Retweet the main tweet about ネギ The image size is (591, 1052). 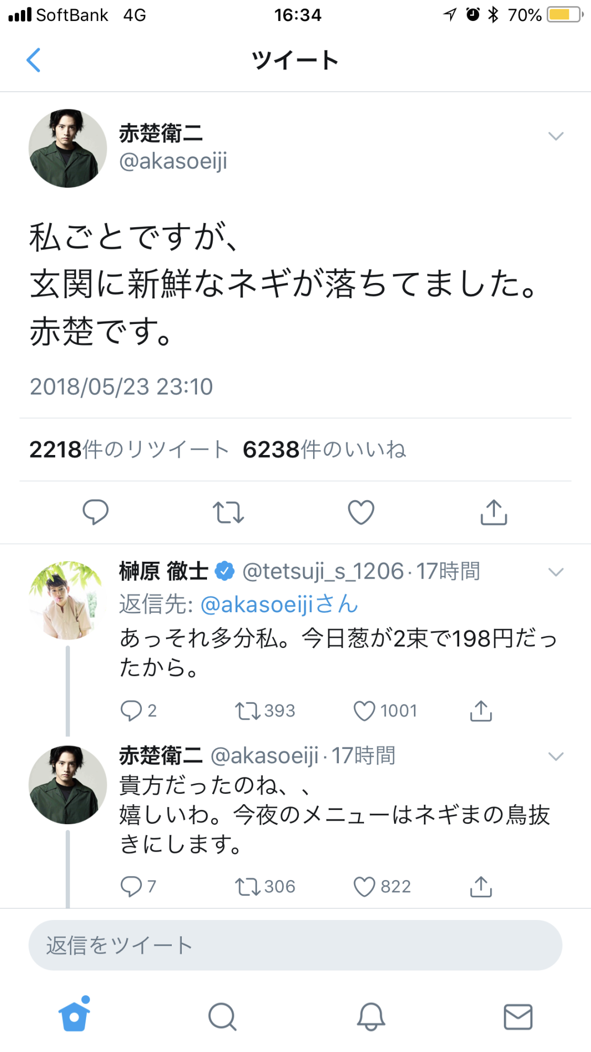coord(228,512)
